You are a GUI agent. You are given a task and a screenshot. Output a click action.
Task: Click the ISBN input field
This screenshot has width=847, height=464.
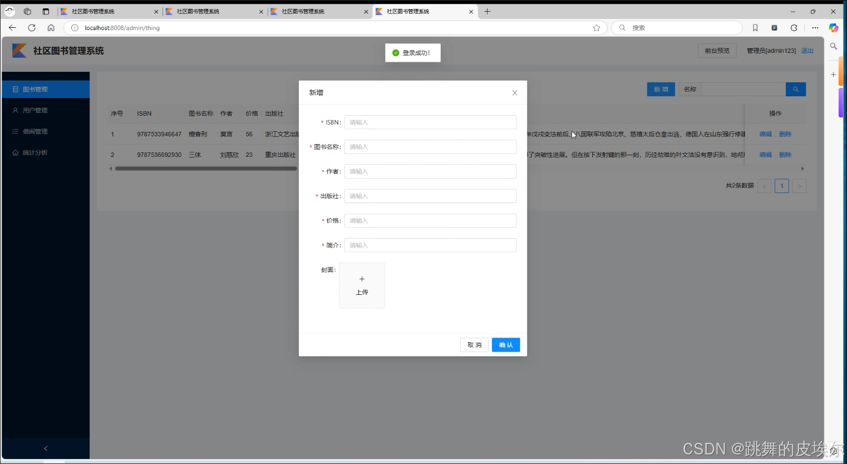coord(430,122)
